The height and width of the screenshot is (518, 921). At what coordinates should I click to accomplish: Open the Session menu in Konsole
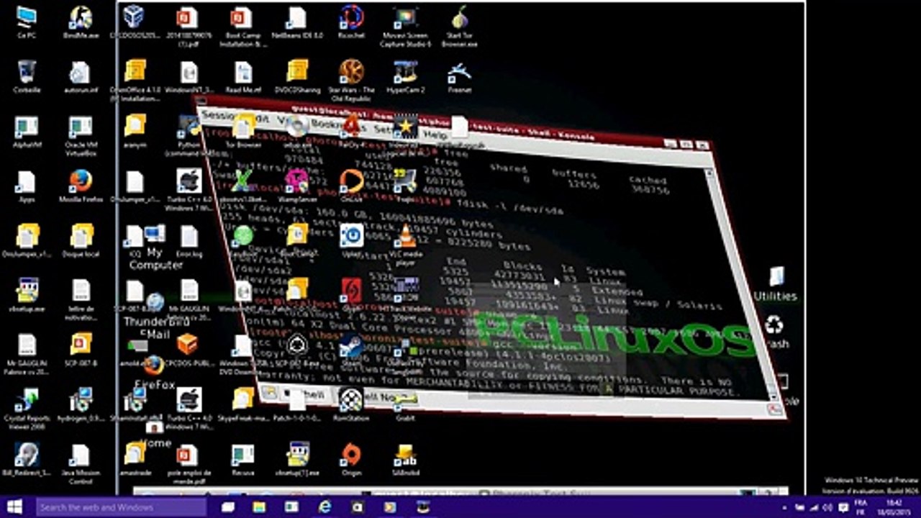point(218,115)
